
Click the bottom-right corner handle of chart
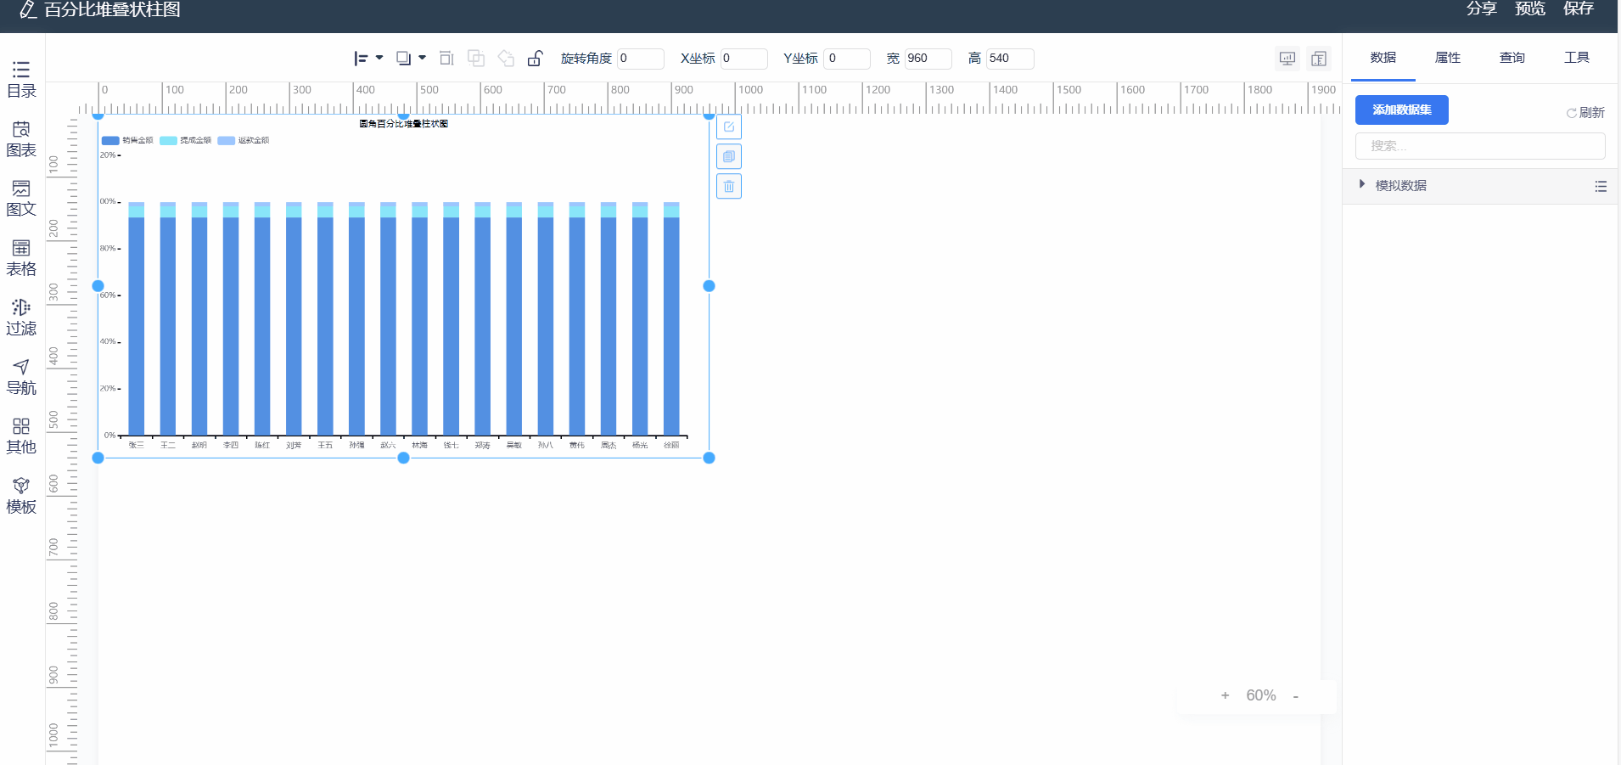pyautogui.click(x=709, y=458)
